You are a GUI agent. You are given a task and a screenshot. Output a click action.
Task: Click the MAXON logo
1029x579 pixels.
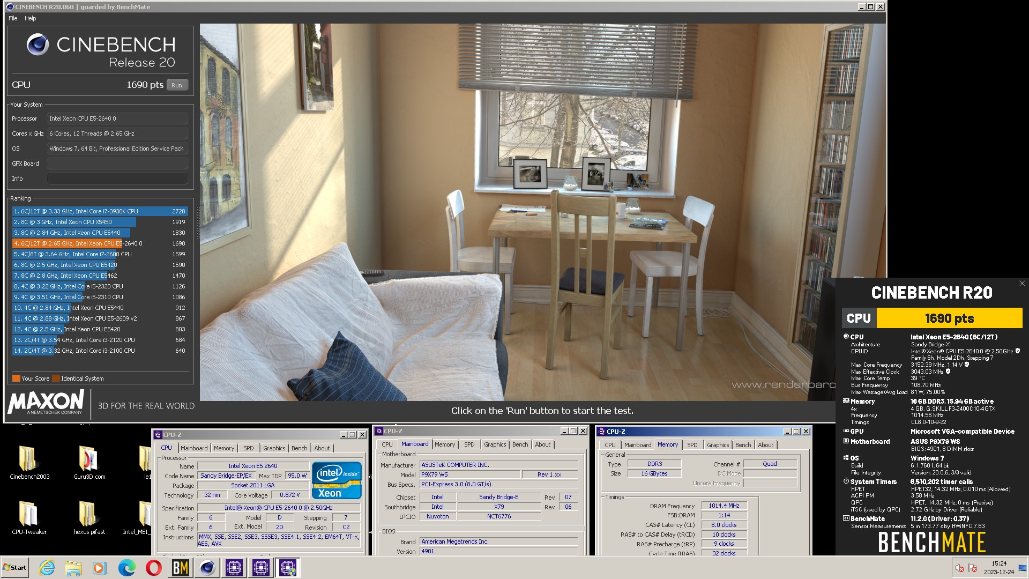click(46, 402)
